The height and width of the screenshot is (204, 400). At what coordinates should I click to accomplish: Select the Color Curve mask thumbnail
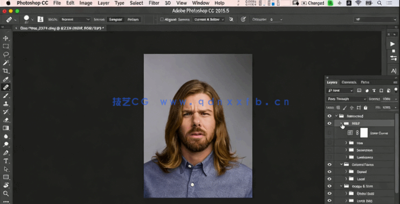tap(364, 133)
